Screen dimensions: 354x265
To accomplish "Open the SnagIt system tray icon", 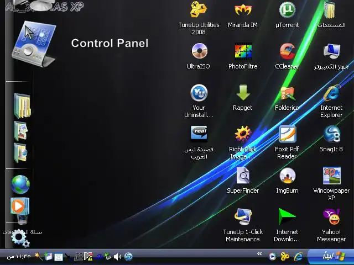I will point(128,256).
